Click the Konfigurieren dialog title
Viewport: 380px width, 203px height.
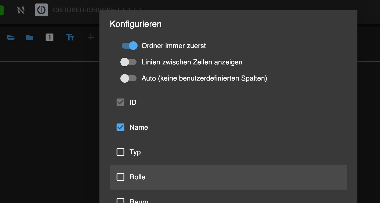click(x=136, y=24)
